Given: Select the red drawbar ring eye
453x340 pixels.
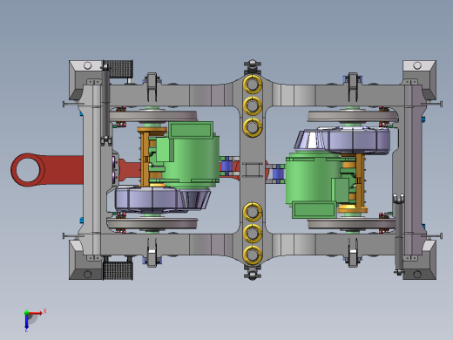Looking at the screenshot, I should click(x=28, y=170).
